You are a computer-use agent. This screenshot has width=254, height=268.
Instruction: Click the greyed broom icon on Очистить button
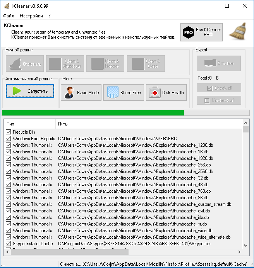pyautogui.click(x=15, y=64)
